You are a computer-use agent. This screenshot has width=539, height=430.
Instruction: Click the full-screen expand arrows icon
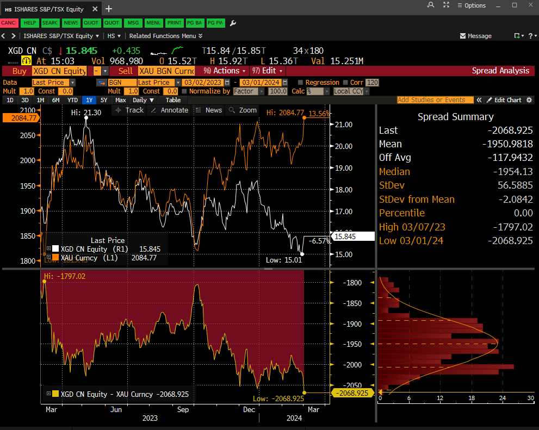click(446, 5)
